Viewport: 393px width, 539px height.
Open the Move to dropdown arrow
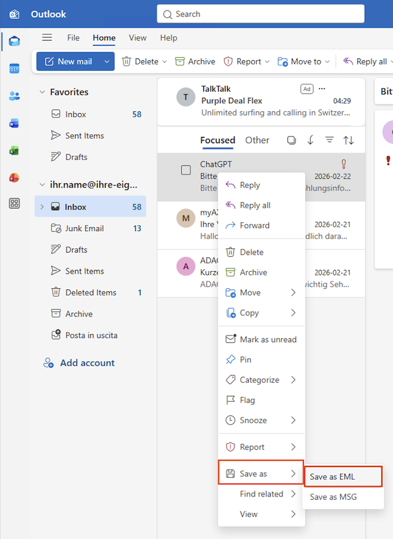pyautogui.click(x=327, y=61)
